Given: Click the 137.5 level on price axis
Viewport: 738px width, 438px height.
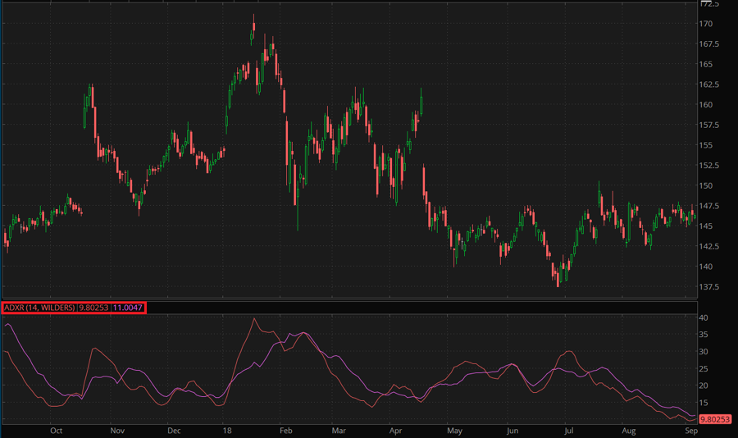Looking at the screenshot, I should coord(708,287).
